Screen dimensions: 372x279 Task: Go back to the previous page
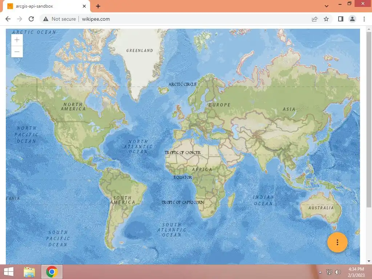tap(8, 19)
